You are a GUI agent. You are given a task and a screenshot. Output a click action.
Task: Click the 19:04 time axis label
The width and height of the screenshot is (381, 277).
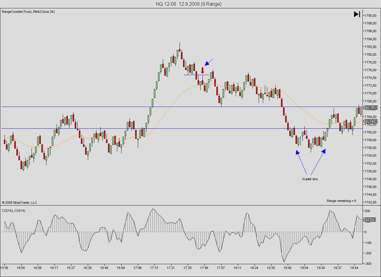pos(304,268)
